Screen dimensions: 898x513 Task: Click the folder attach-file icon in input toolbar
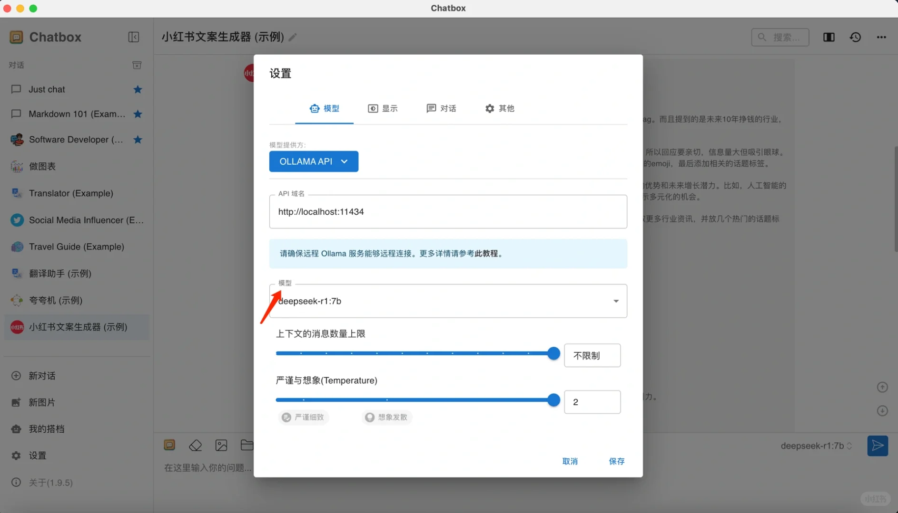coord(247,445)
